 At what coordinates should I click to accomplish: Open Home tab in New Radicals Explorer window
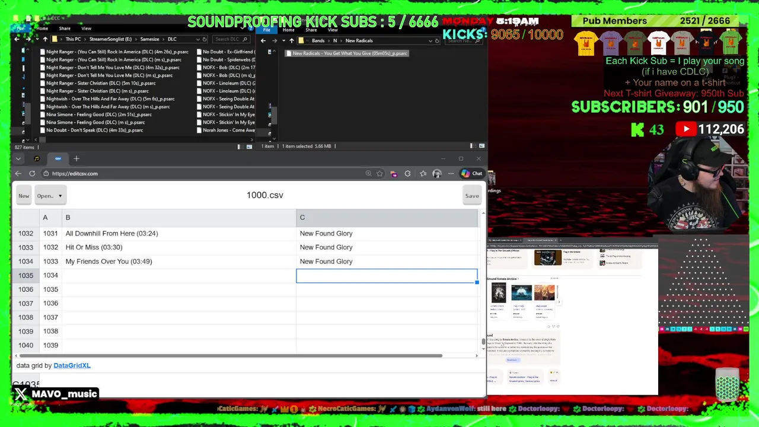tap(289, 30)
